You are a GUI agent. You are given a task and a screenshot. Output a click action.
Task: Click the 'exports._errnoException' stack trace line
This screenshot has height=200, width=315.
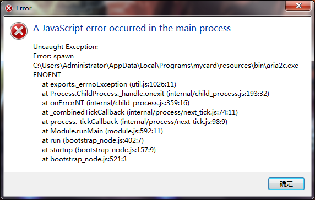[109, 84]
